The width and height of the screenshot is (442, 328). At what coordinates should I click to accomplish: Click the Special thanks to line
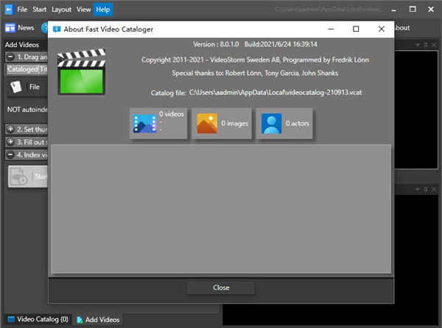(255, 73)
